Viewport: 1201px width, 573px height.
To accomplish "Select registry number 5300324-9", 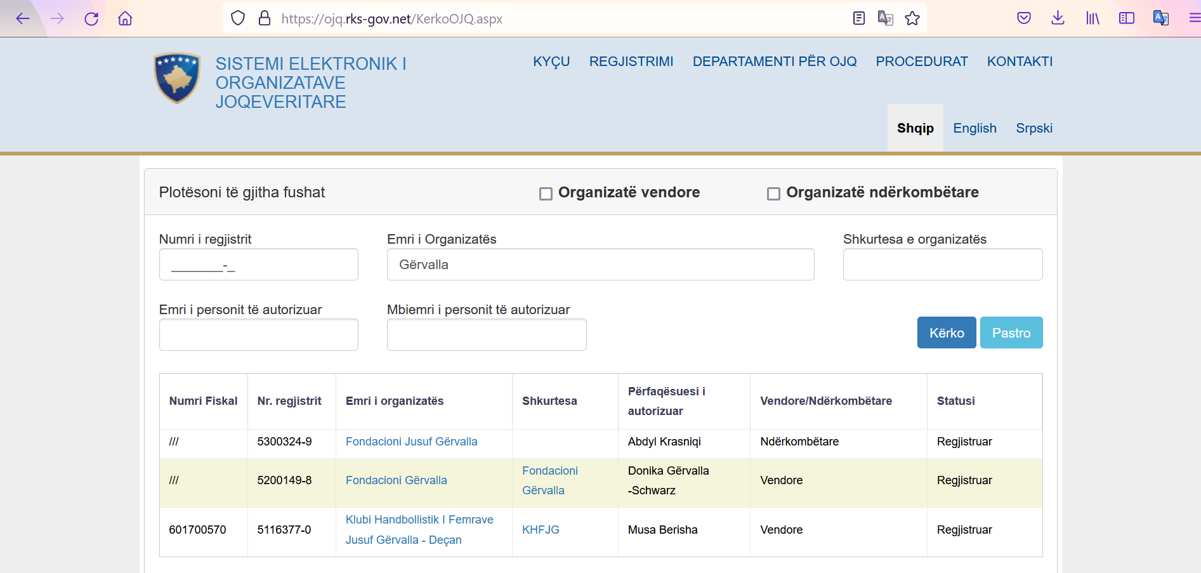I will click(x=284, y=442).
